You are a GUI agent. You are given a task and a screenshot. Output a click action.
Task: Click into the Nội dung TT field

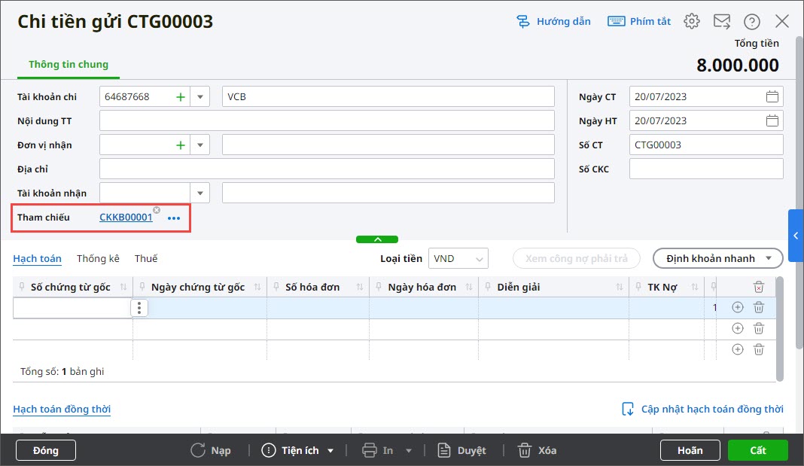pyautogui.click(x=327, y=121)
